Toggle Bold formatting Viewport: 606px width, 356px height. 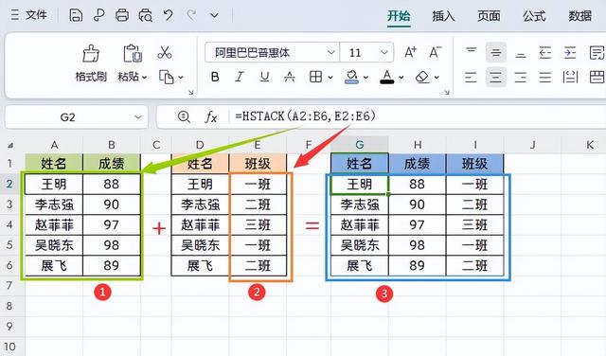click(x=215, y=77)
